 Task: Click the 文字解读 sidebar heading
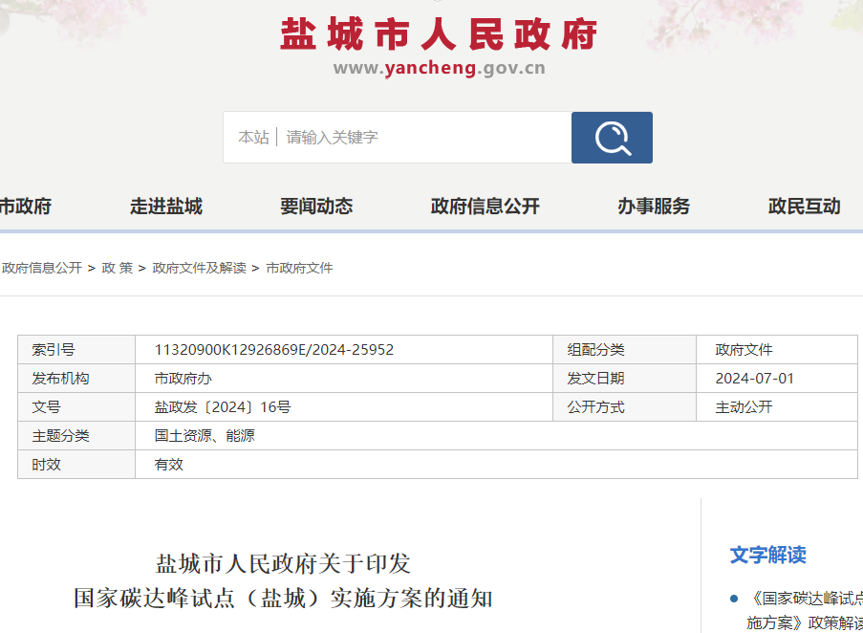tap(767, 556)
